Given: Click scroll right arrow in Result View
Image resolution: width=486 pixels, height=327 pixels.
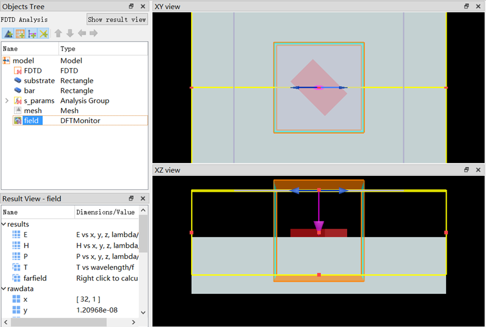Looking at the screenshot, I should click(134, 323).
